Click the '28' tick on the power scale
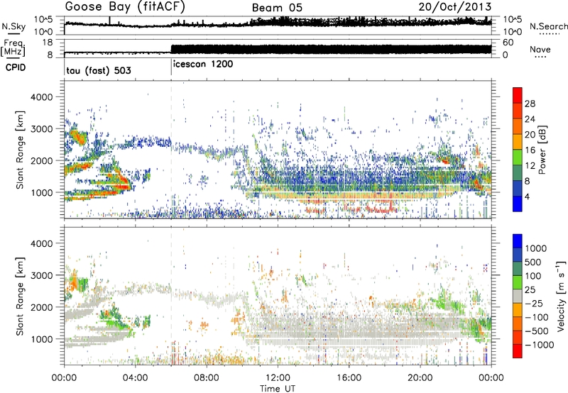 pos(530,104)
